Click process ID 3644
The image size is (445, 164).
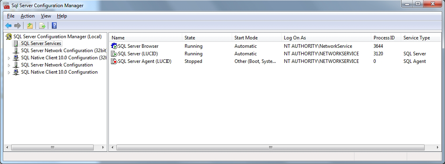coord(378,46)
